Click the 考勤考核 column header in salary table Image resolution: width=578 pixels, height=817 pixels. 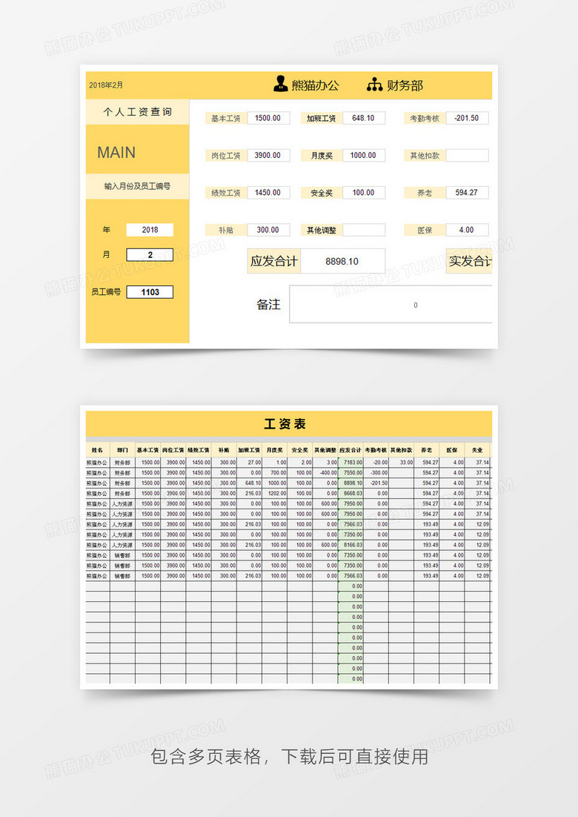(x=376, y=450)
